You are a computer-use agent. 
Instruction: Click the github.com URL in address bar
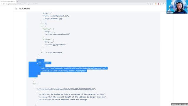[23, 4]
